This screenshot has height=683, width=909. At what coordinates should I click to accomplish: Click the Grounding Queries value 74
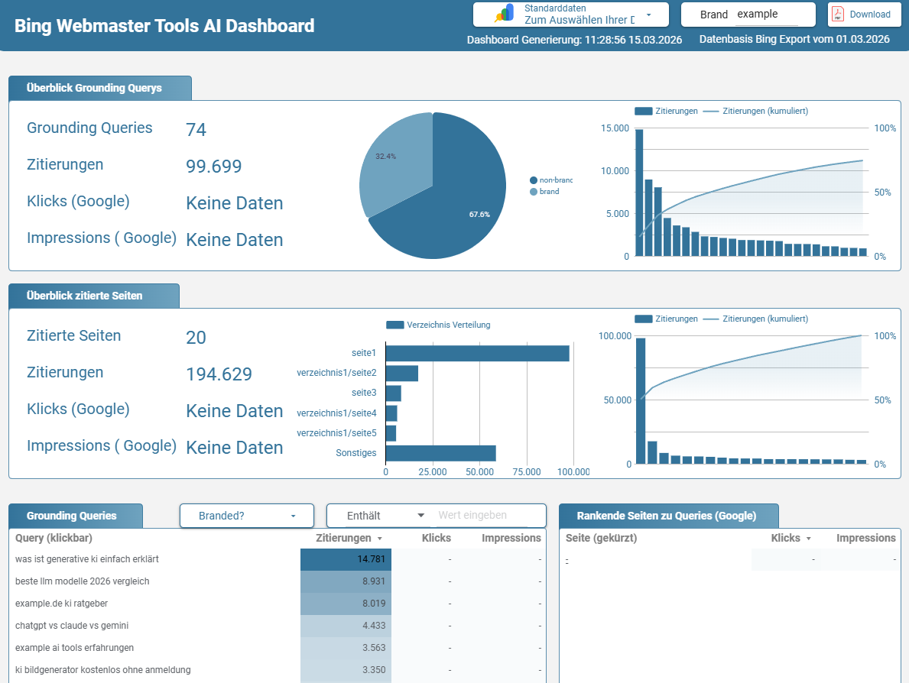click(196, 130)
